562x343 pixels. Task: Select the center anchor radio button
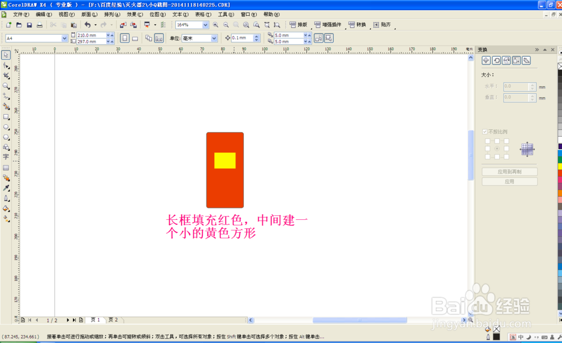(497, 148)
